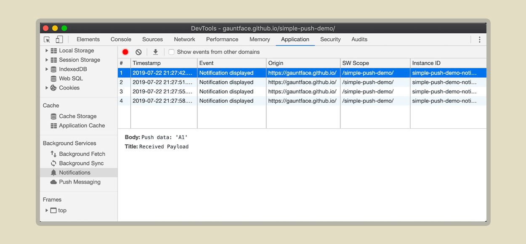Expand the top frame tree node

coord(47,210)
